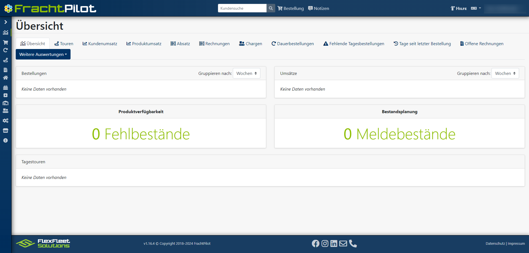529x253 pixels.
Task: Switch to the Offene Rechnungen tab
Action: pos(482,43)
